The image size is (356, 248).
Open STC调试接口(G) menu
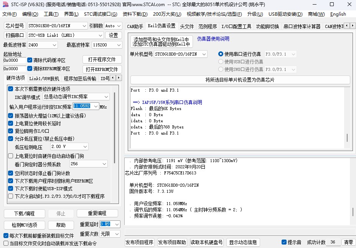click(101, 14)
